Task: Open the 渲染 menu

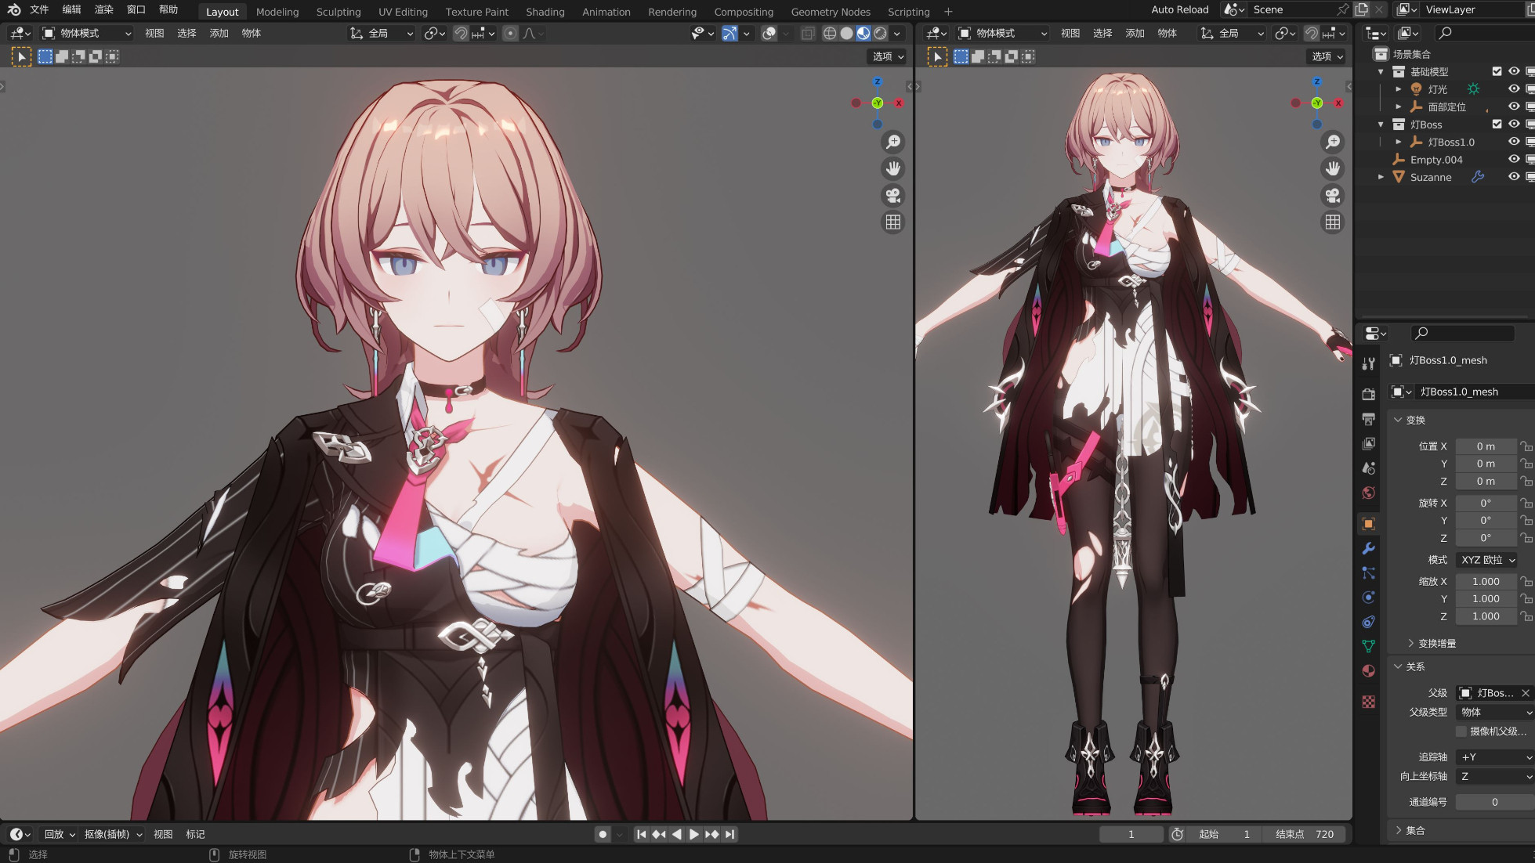Action: [103, 9]
